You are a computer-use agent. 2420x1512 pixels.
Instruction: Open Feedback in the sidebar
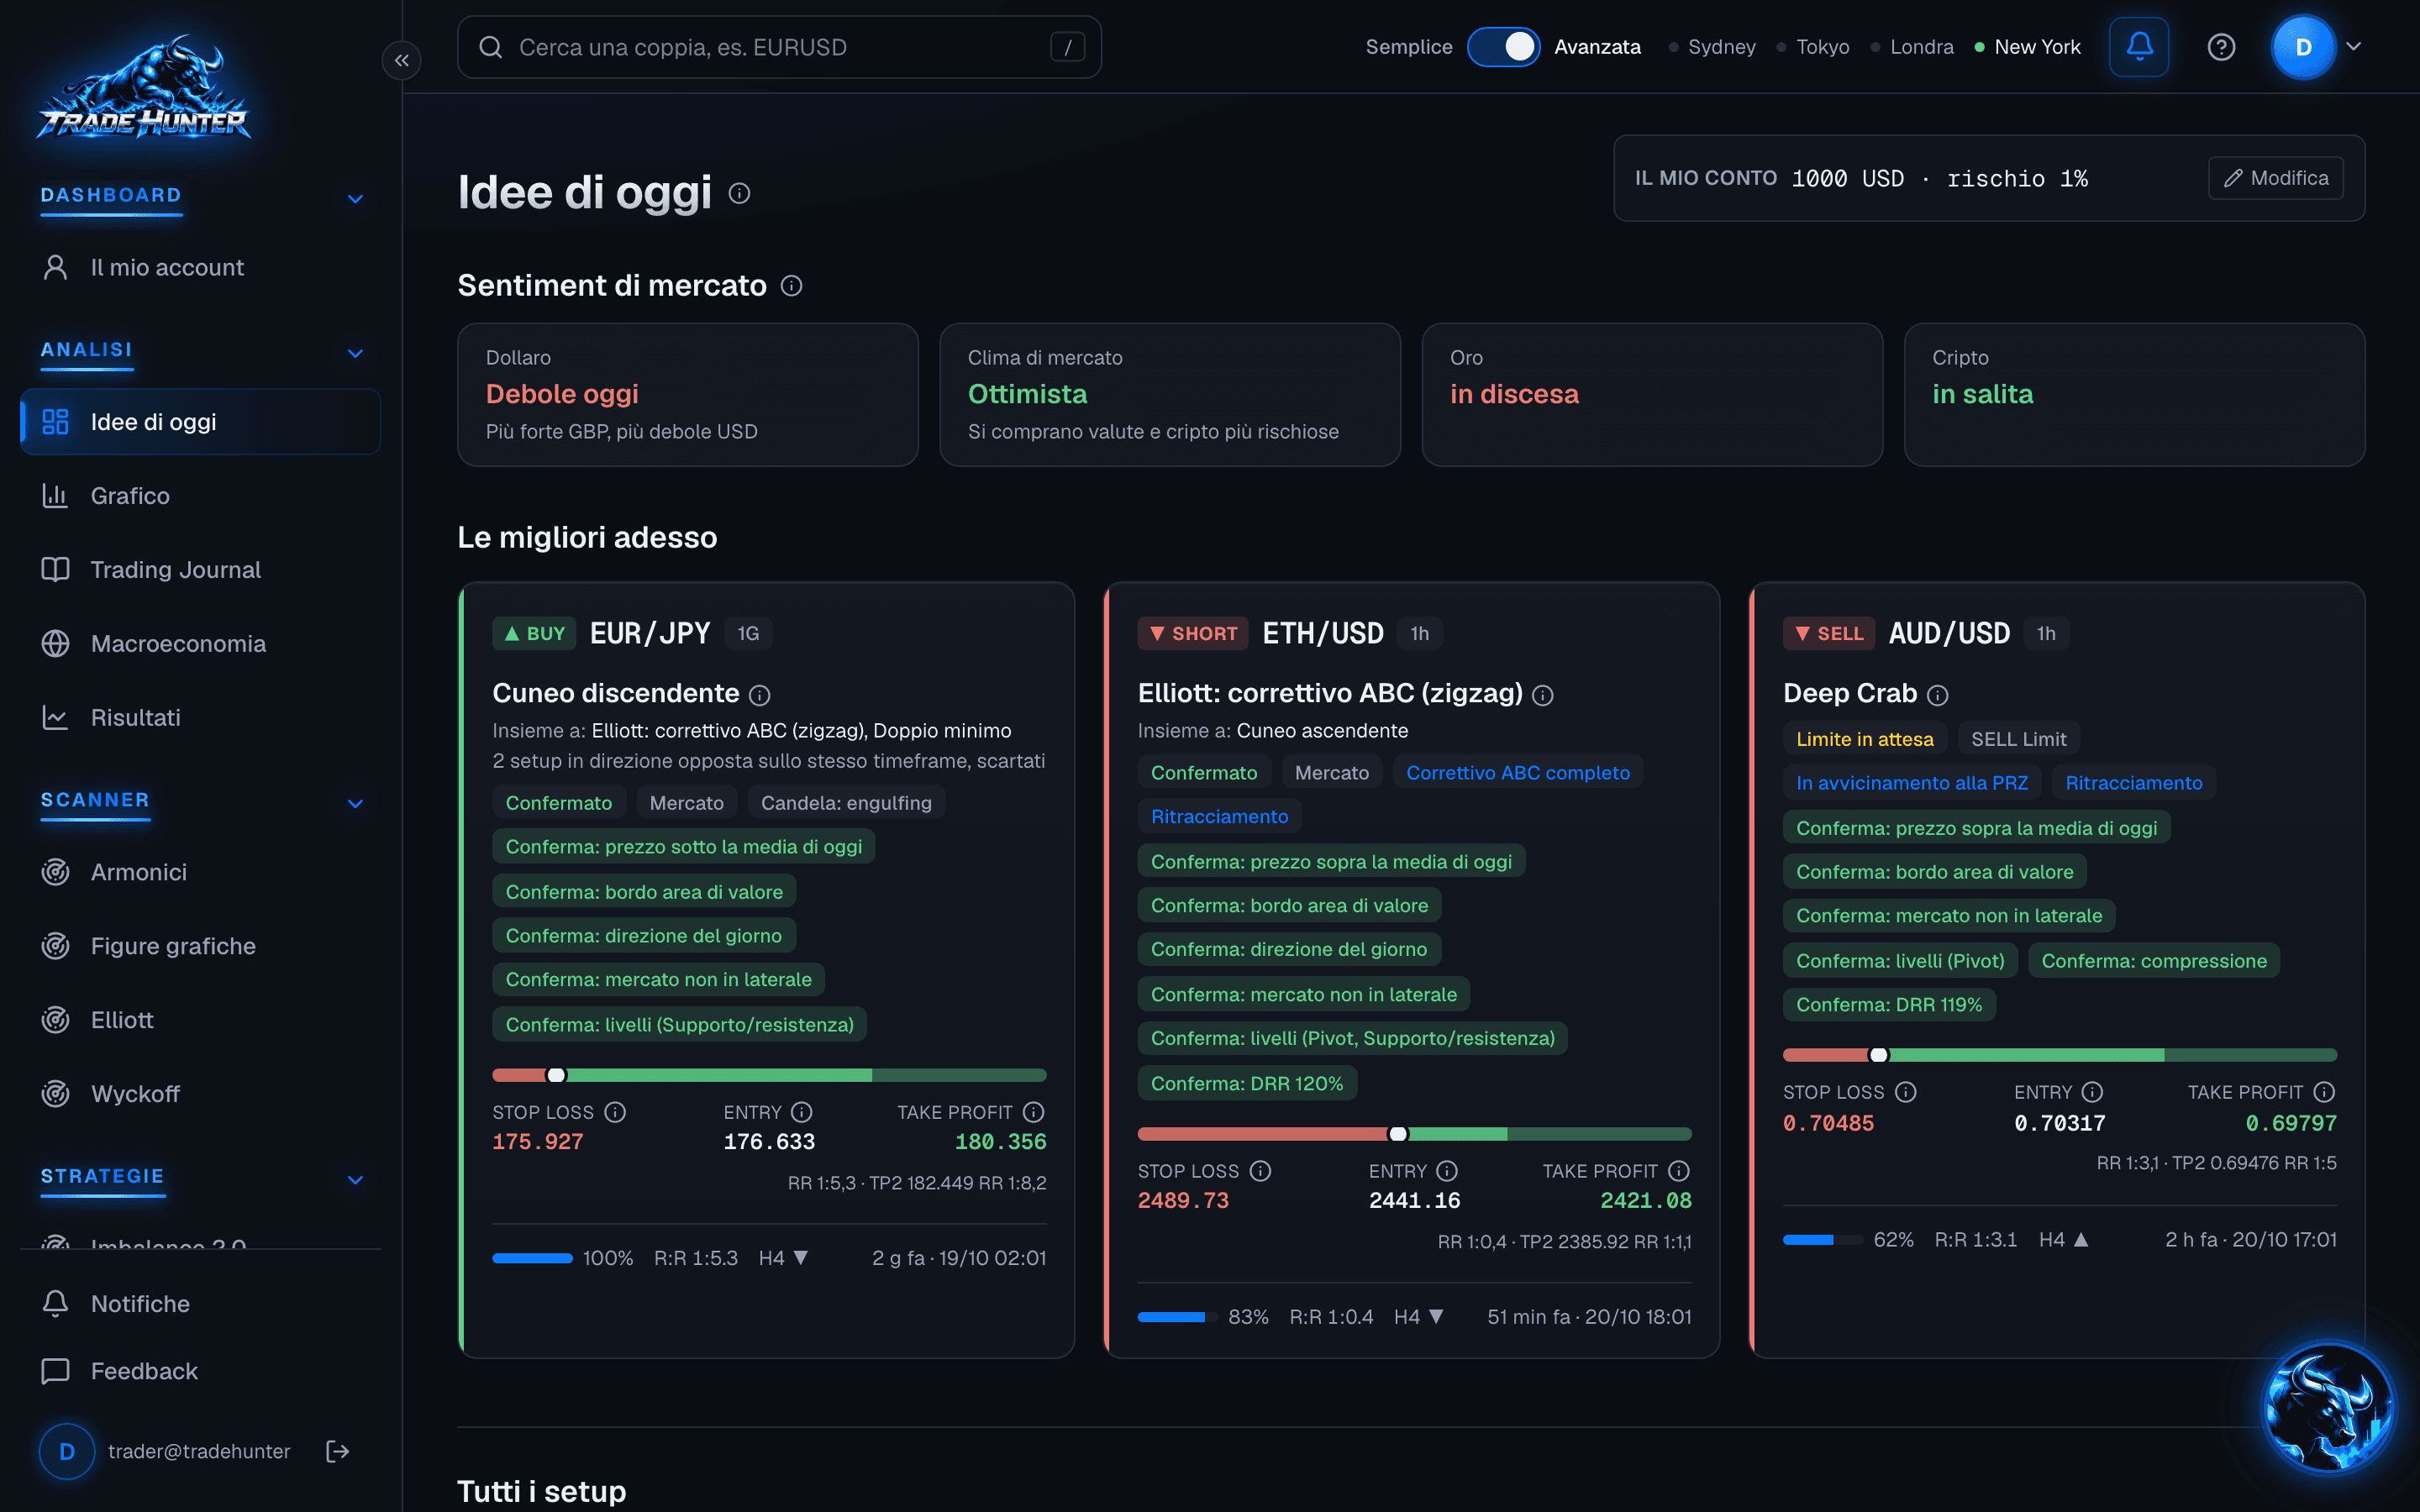200,1371
